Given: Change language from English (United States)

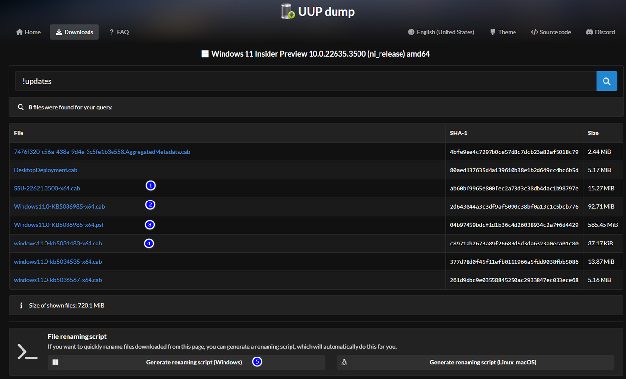Looking at the screenshot, I should coord(441,32).
